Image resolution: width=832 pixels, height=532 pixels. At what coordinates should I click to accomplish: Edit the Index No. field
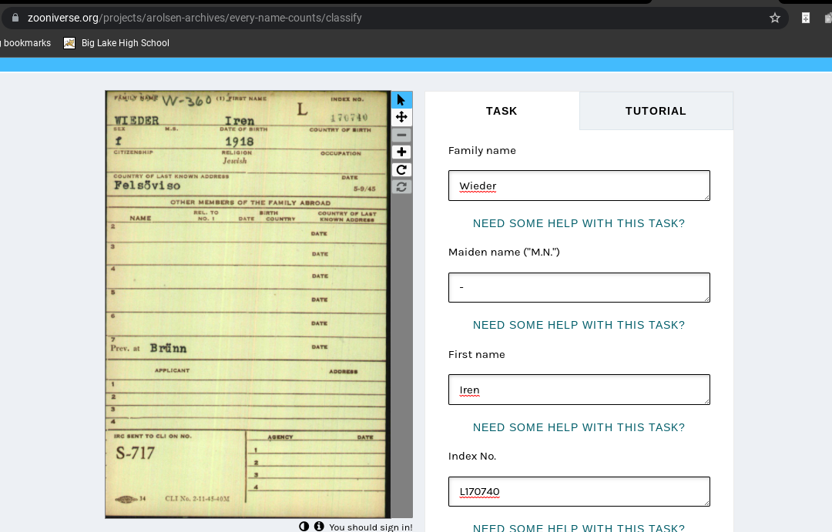click(579, 492)
